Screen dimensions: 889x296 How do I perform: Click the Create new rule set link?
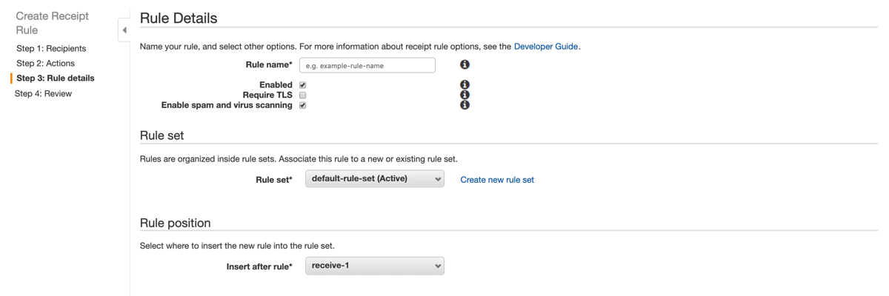tap(497, 180)
